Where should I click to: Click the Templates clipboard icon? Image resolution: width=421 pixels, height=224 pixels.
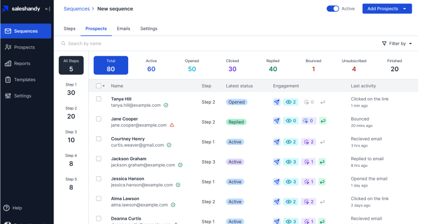(x=8, y=80)
